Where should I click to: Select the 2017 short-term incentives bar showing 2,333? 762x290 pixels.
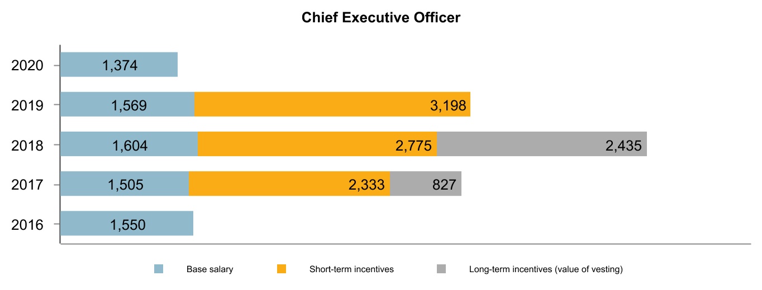click(289, 183)
